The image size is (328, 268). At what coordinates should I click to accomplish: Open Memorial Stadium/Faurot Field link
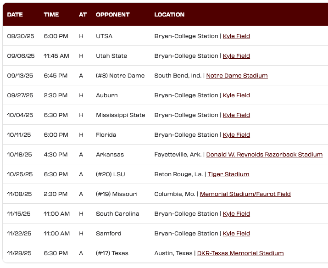[245, 194]
